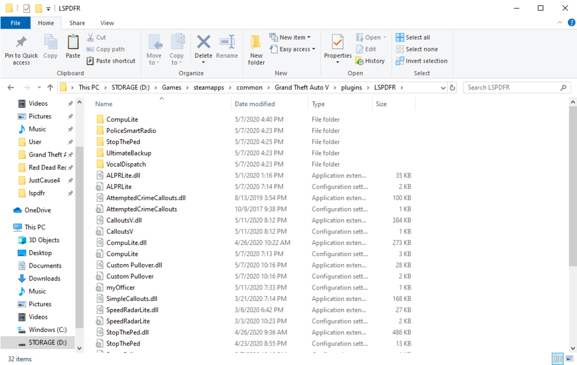Image resolution: width=577 pixels, height=365 pixels.
Task: Refresh the current folder view
Action: [x=452, y=88]
